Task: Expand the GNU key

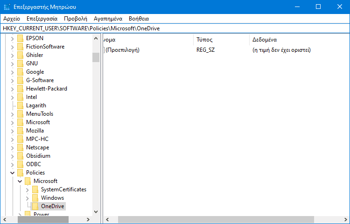Action: coord(13,64)
